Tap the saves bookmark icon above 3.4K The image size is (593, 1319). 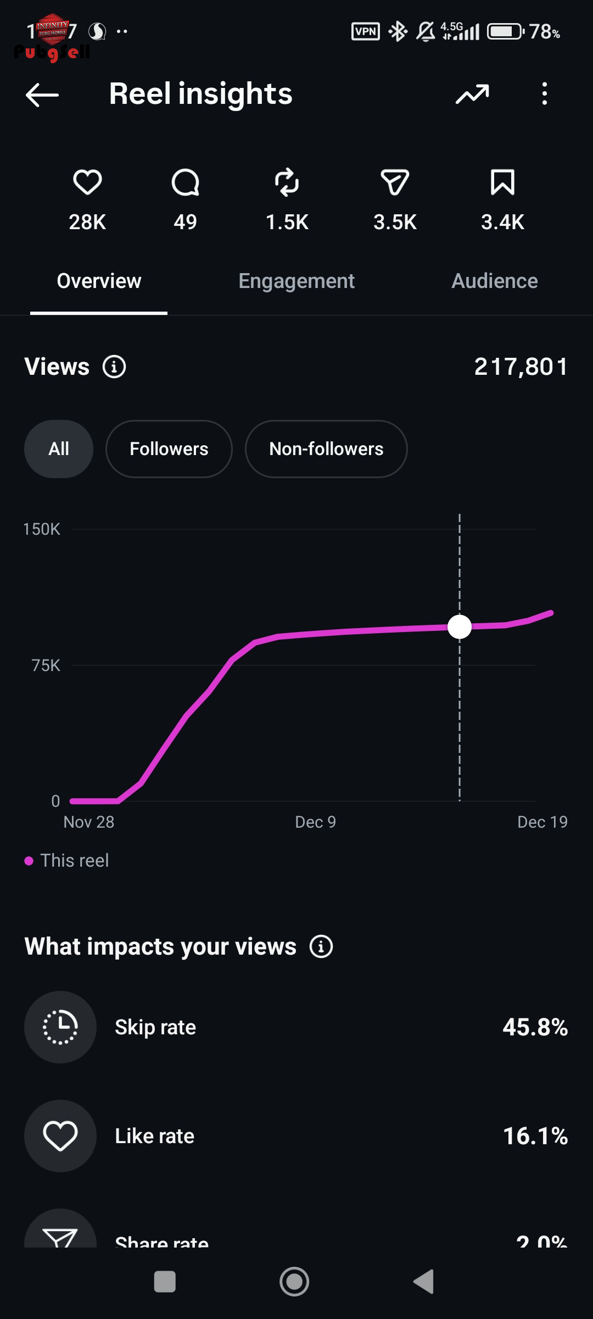[x=502, y=182]
